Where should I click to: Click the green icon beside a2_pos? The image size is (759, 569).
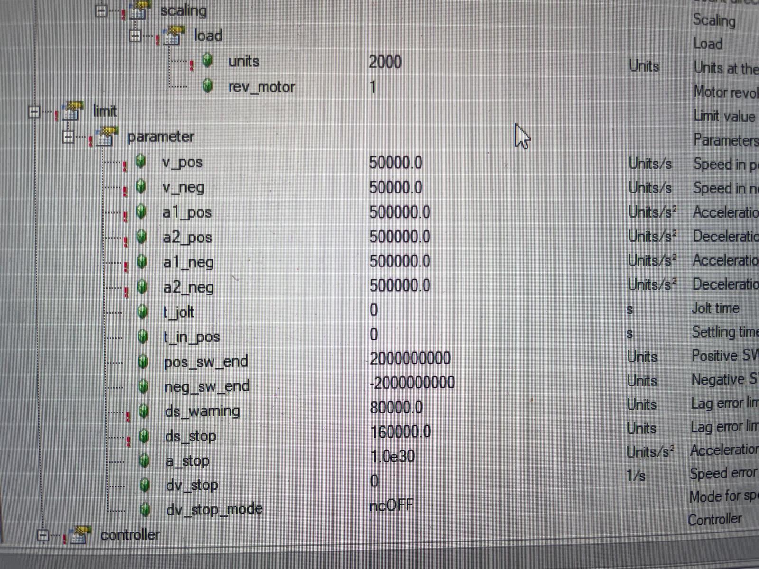tap(141, 236)
